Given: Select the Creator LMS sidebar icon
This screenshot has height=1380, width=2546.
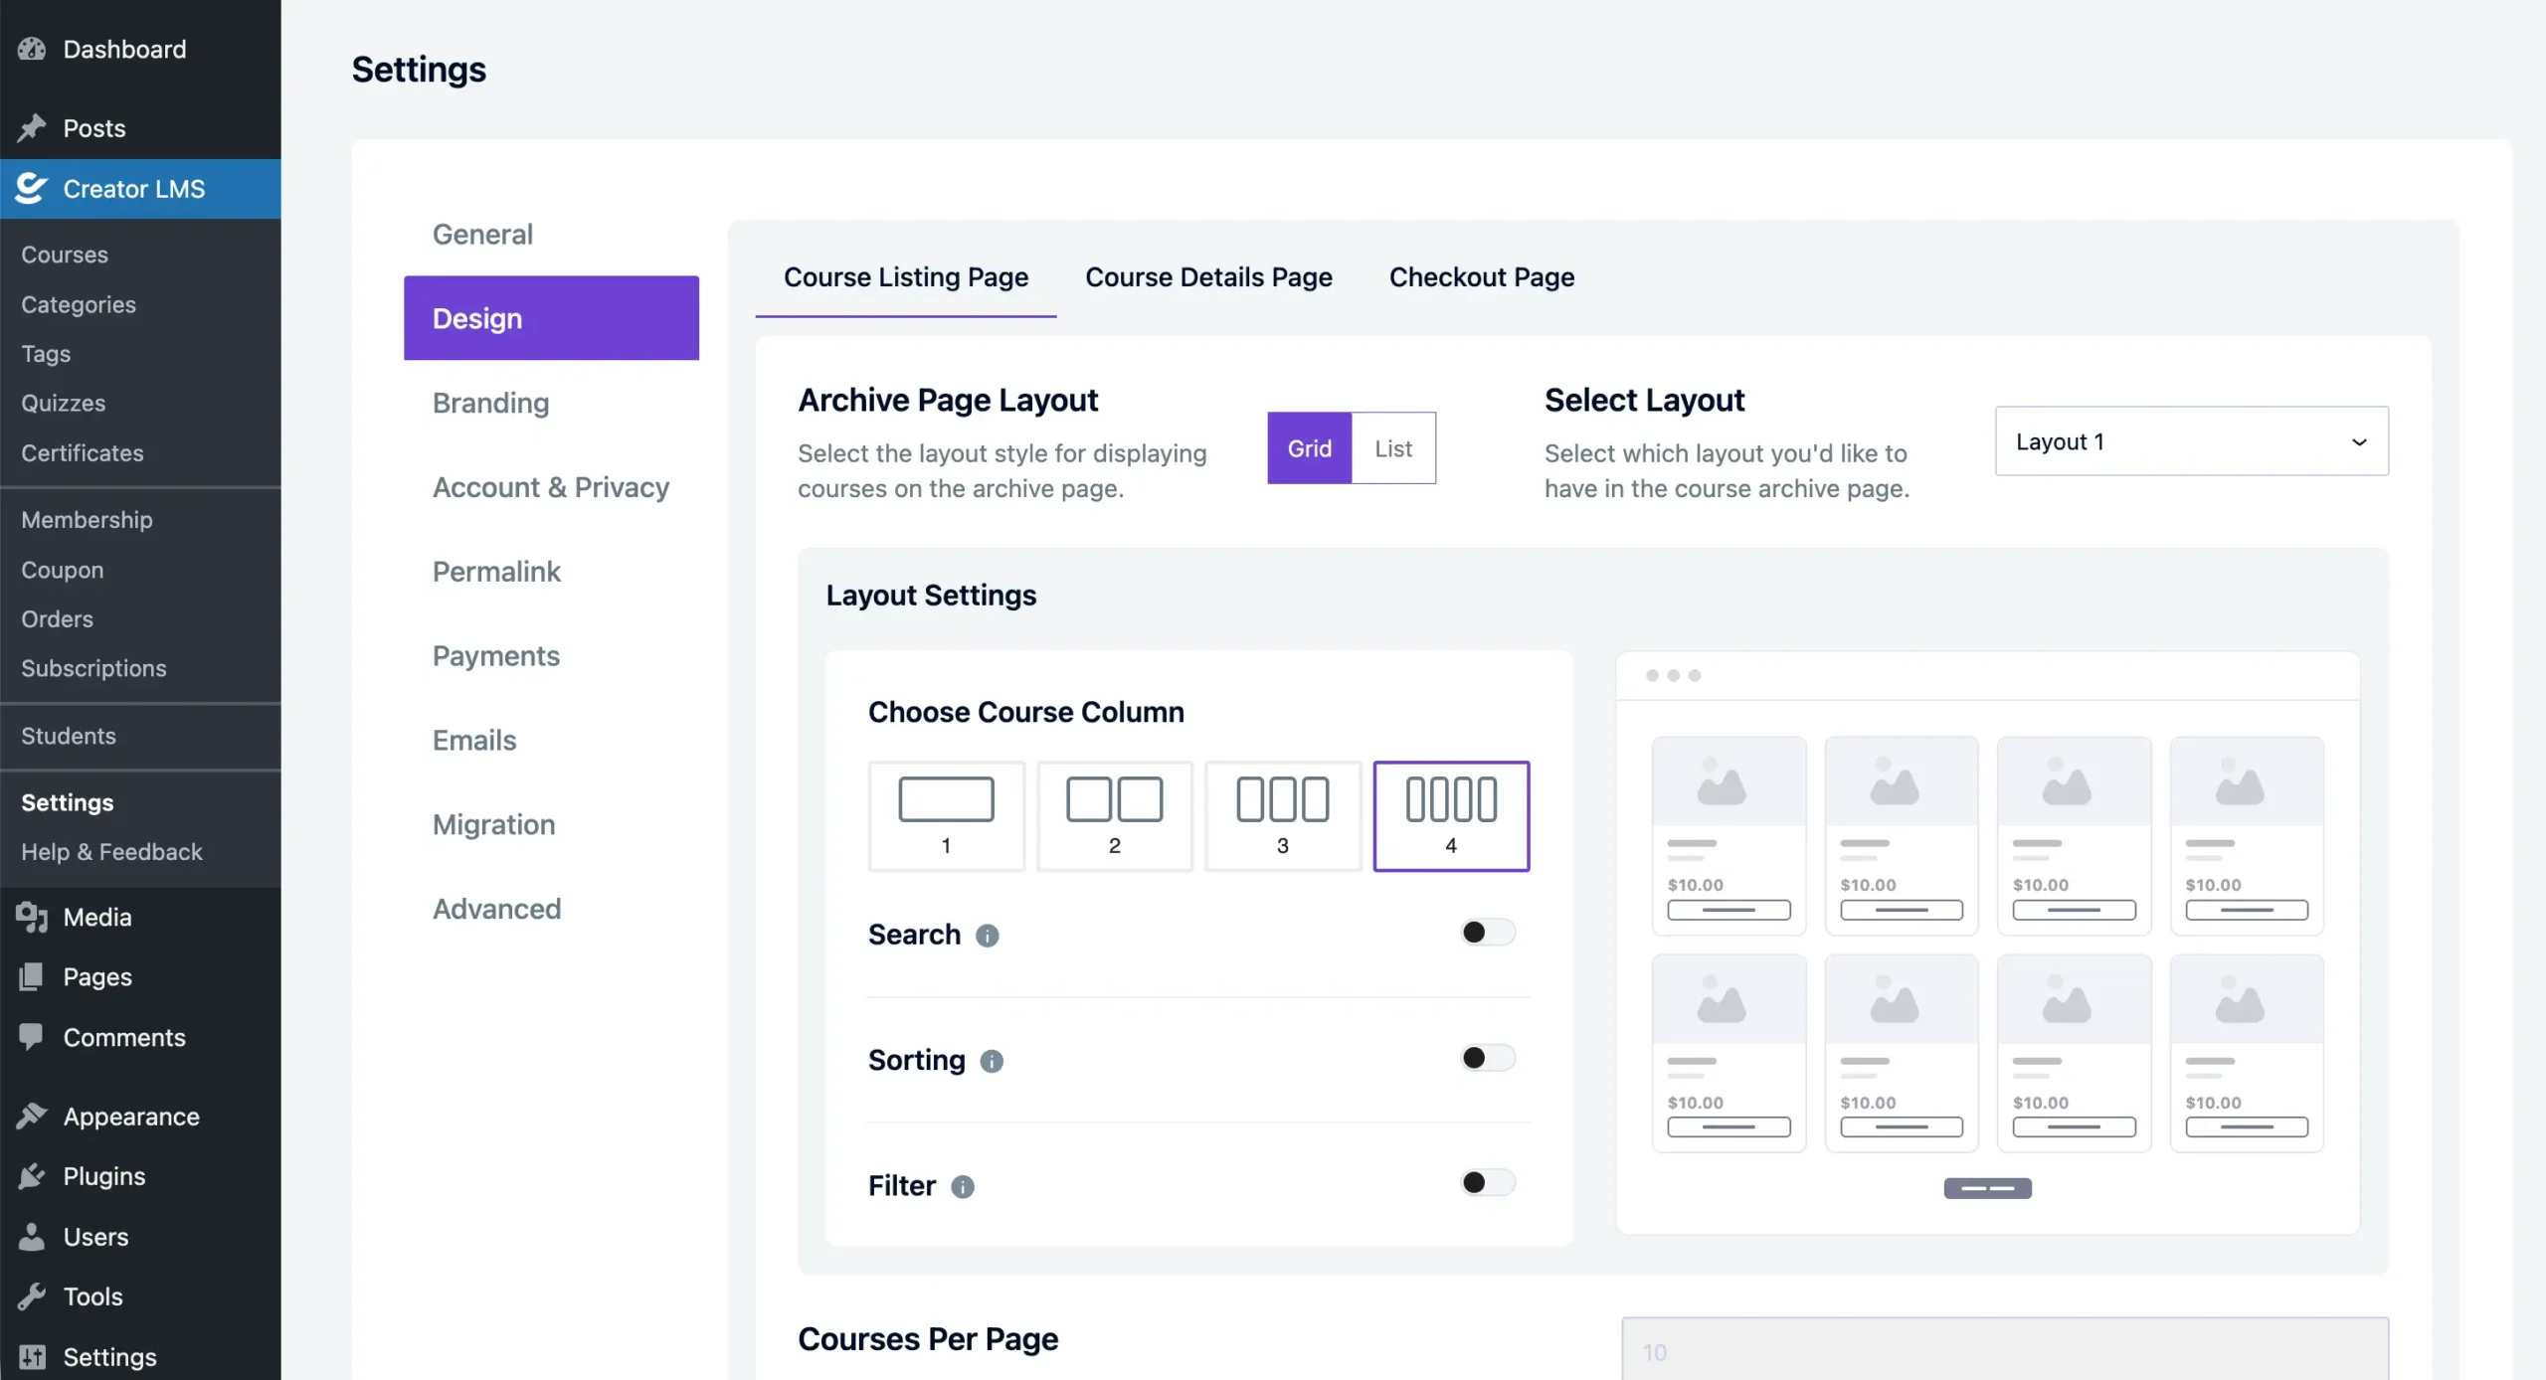Looking at the screenshot, I should coord(30,188).
